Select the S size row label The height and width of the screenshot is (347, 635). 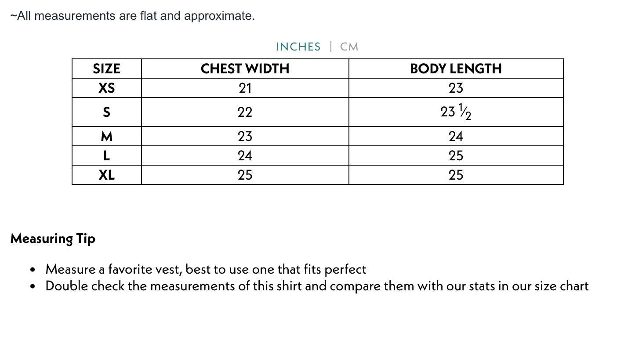pyautogui.click(x=106, y=112)
